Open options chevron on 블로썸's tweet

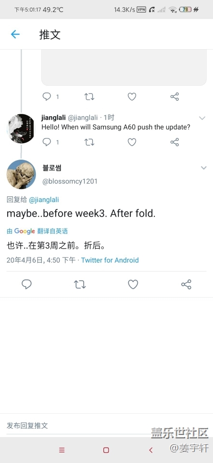(203, 168)
